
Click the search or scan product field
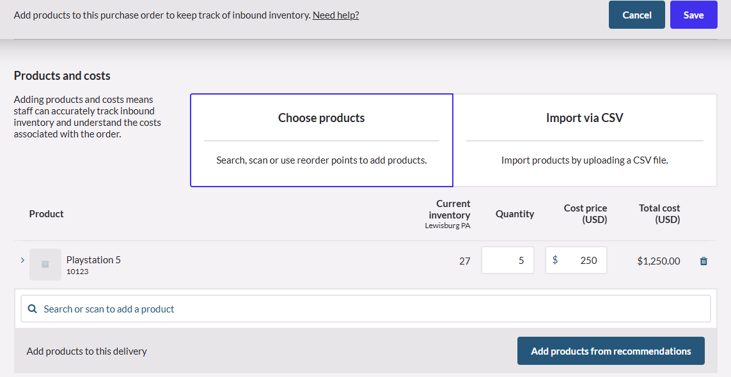(x=366, y=309)
